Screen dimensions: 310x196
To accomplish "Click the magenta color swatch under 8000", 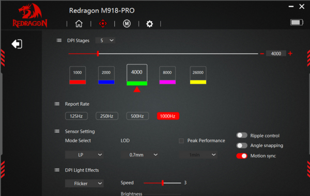I will 167,82.
